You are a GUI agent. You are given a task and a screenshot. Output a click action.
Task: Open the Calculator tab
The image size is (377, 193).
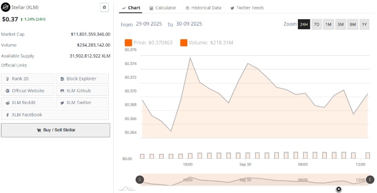(x=162, y=8)
